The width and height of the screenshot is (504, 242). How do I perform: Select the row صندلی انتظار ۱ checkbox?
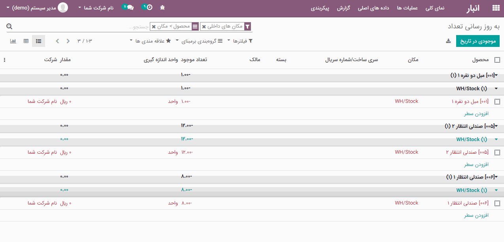point(497,203)
